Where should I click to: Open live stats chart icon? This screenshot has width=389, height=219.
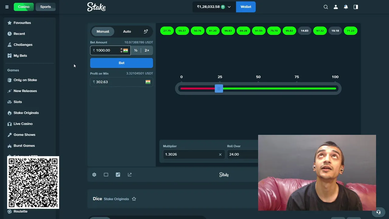[x=118, y=175]
